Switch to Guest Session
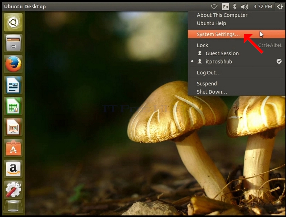This screenshot has width=286, height=217. [237, 53]
